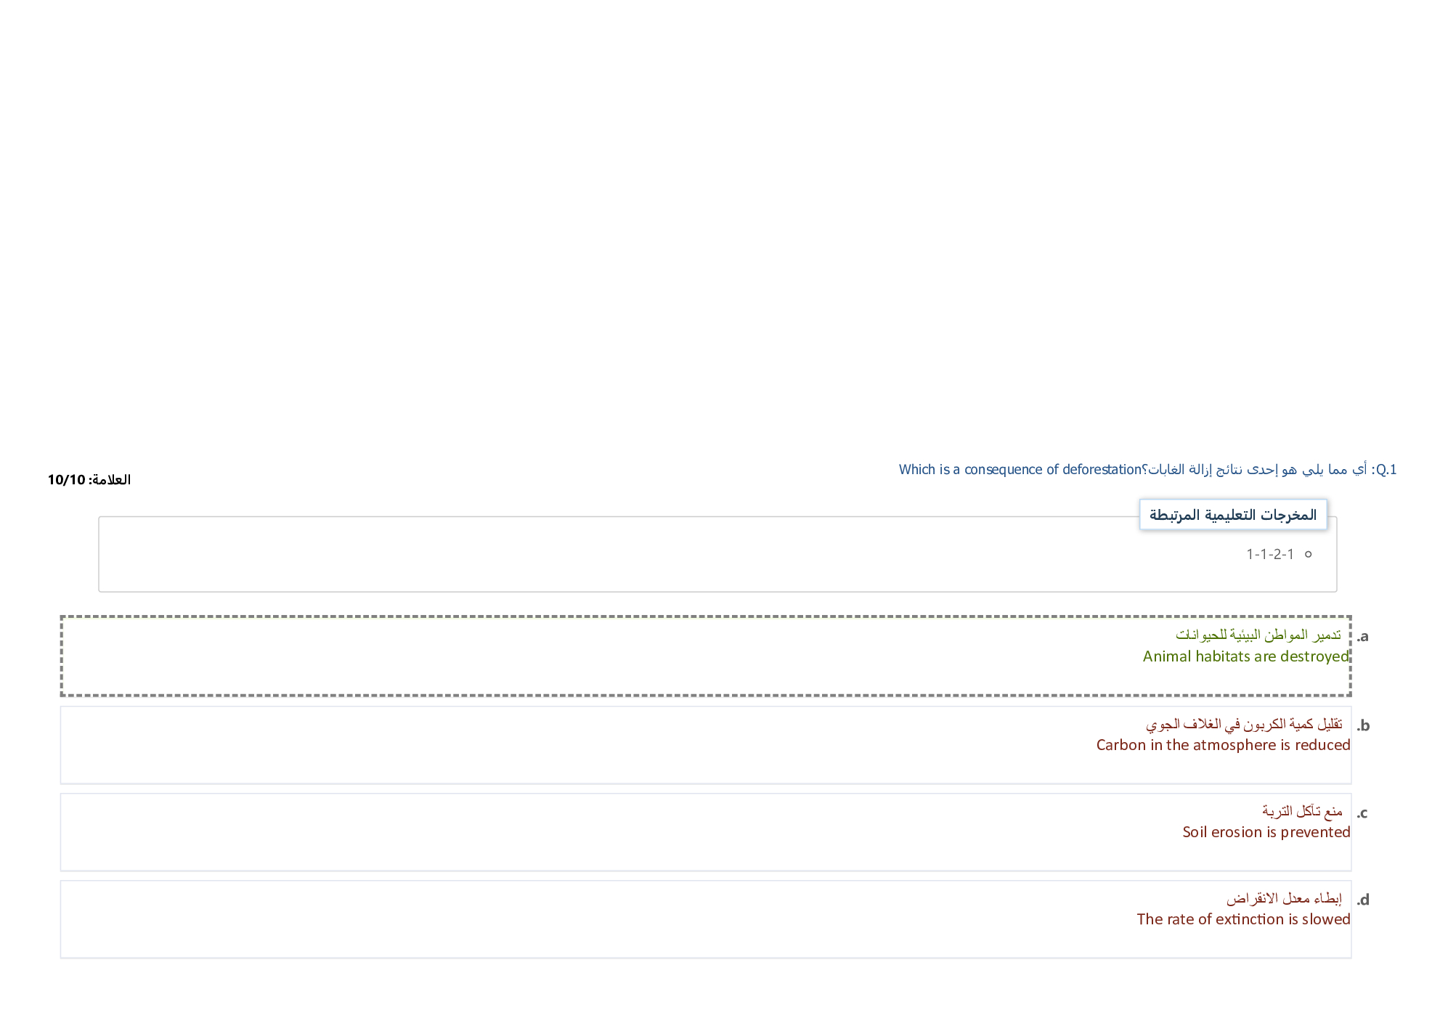1440x1018 pixels.
Task: Click the Q.1 question number label
Action: (x=1386, y=470)
